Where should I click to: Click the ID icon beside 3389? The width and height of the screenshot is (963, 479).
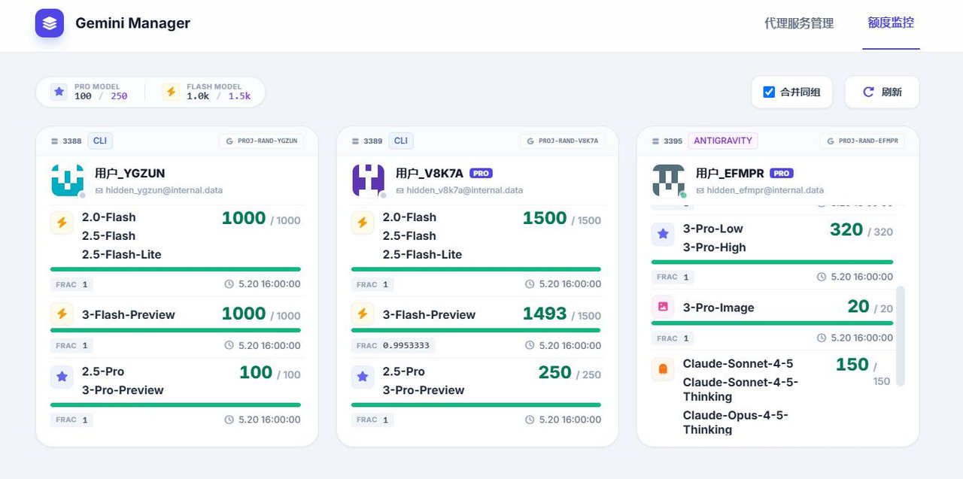point(355,141)
